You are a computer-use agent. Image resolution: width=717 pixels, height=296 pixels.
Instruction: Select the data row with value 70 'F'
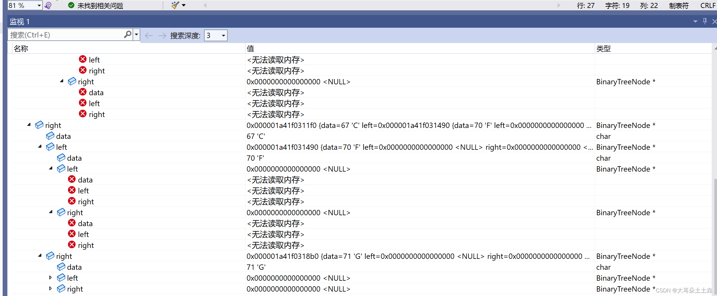(x=362, y=158)
